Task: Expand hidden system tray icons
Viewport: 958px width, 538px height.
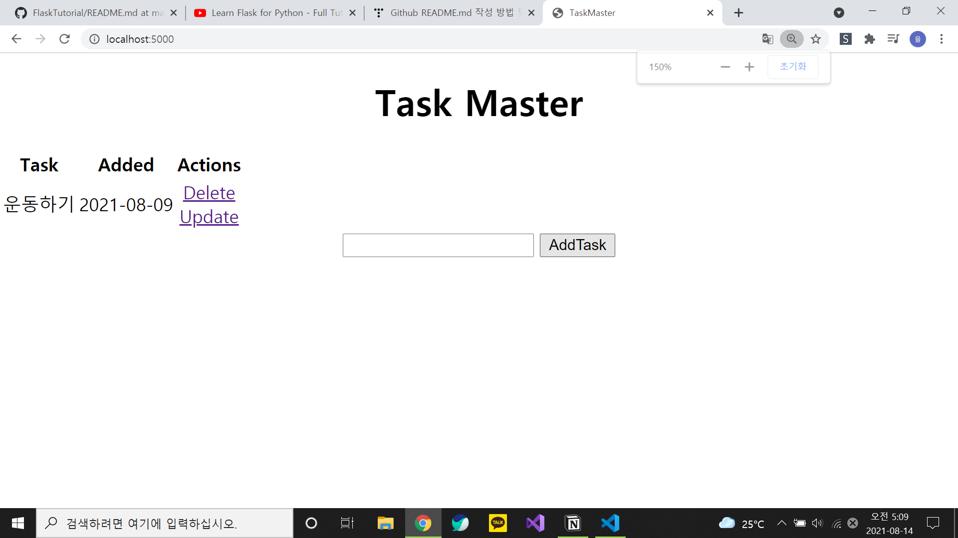Action: [x=782, y=523]
